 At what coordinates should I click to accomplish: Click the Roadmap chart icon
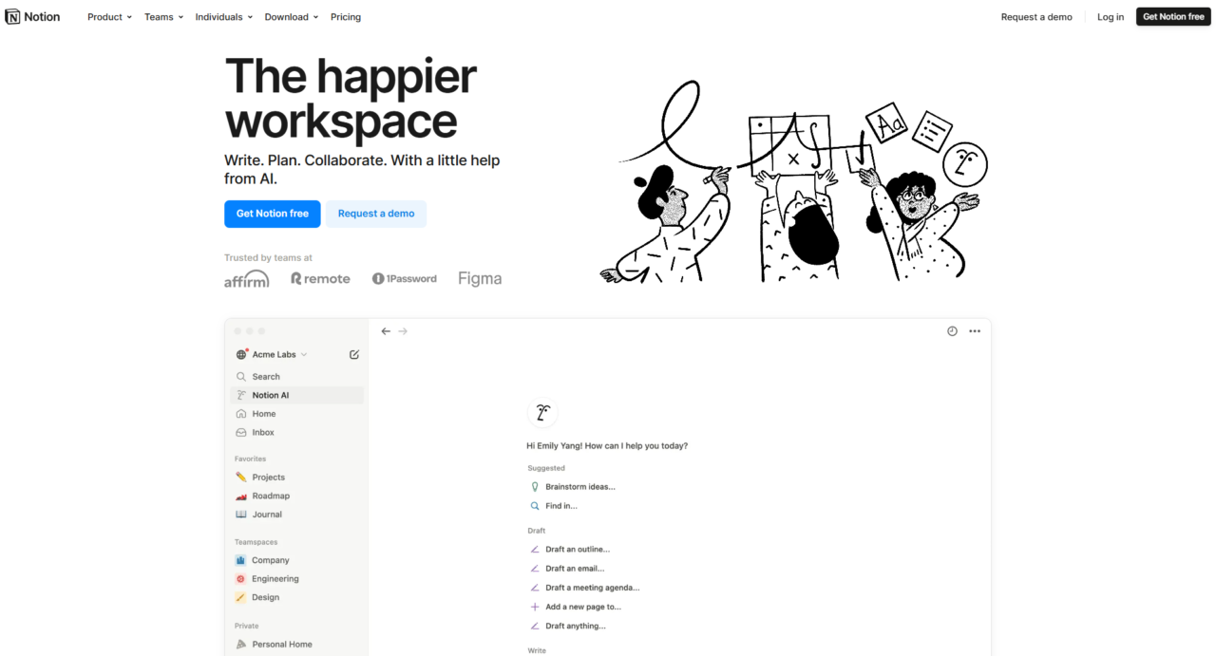[241, 496]
